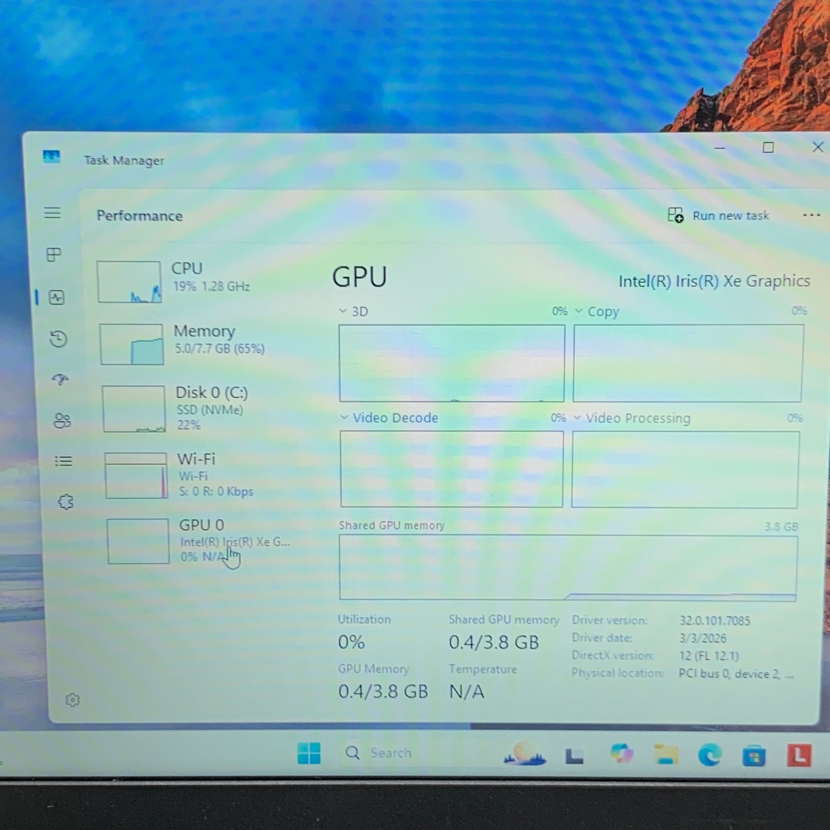
Task: Click the Temperature N/A value
Action: pos(466,692)
